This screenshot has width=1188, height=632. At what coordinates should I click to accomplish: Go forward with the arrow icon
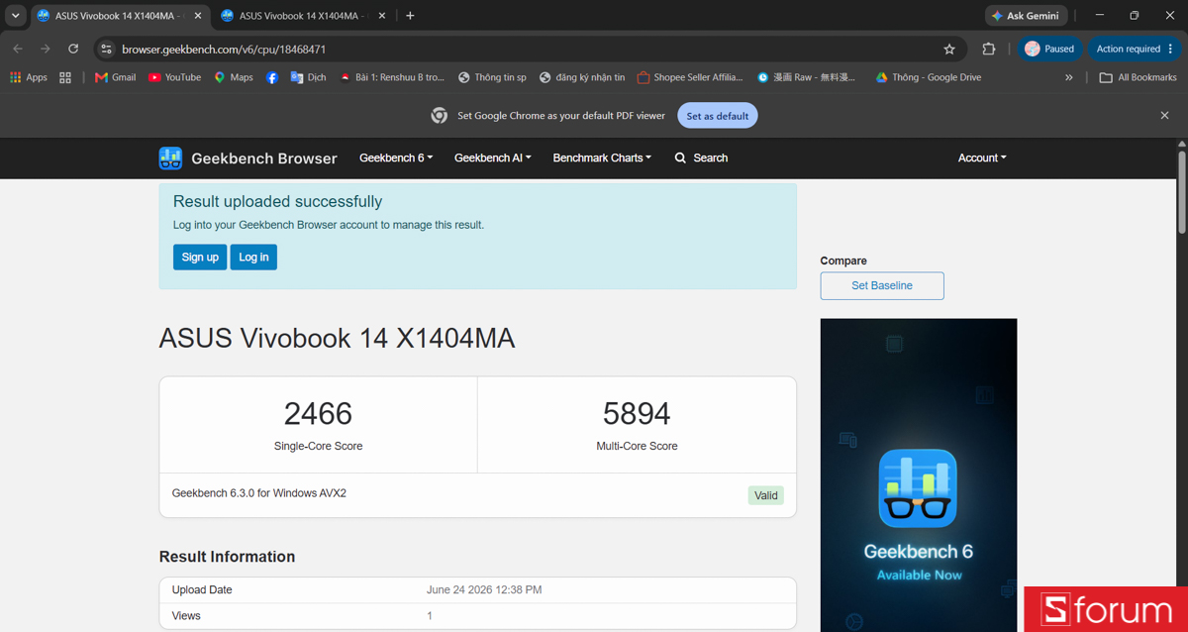pos(46,49)
